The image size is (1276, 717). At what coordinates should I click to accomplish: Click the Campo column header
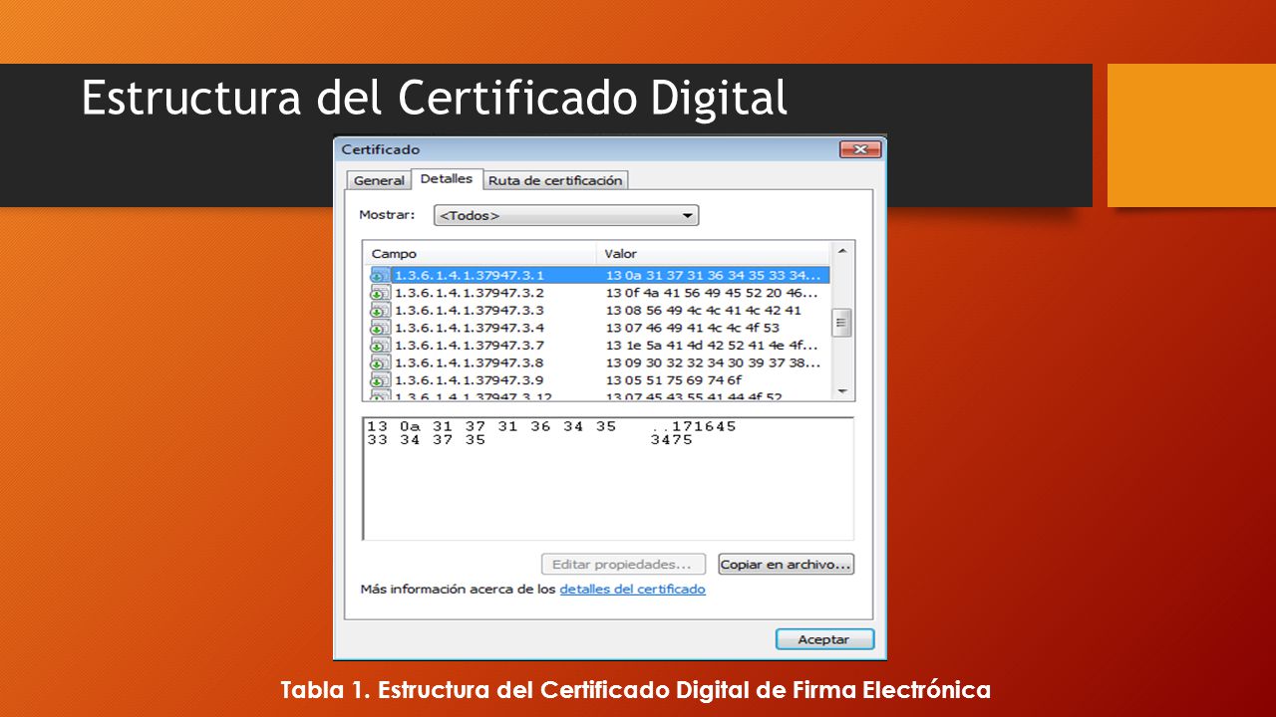(480, 254)
